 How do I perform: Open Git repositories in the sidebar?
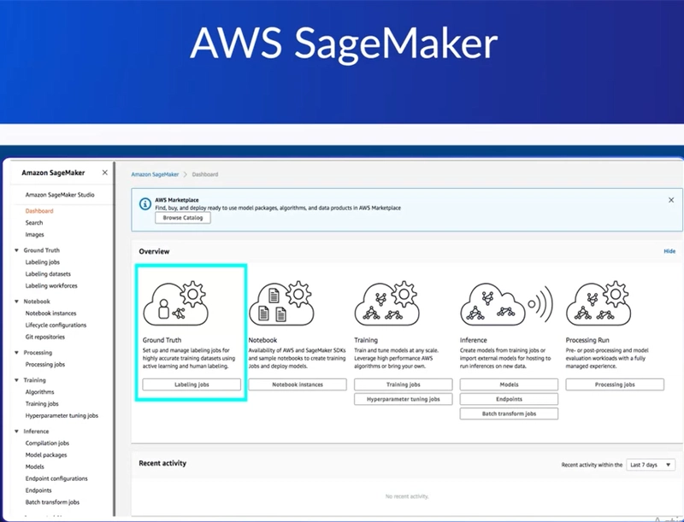pyautogui.click(x=45, y=337)
